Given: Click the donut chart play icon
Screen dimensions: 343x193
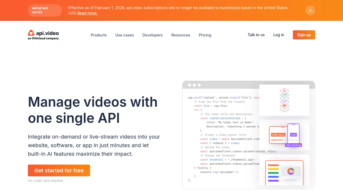Looking at the screenshot, I should pos(291,171).
